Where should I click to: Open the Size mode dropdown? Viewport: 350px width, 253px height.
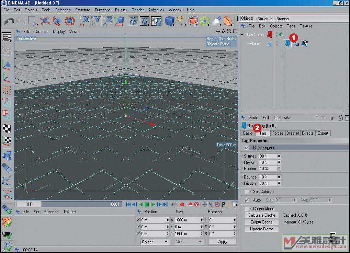pyautogui.click(x=189, y=242)
